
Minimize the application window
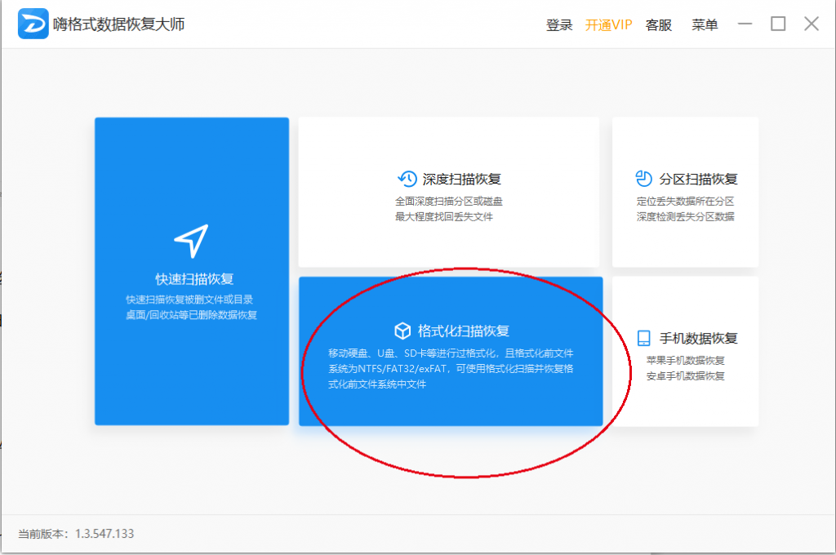(745, 24)
